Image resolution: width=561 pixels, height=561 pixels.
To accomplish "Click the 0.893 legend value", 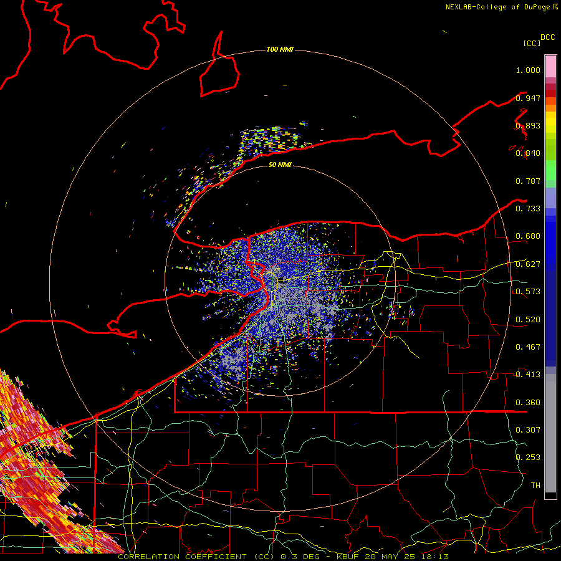I will pos(528,125).
